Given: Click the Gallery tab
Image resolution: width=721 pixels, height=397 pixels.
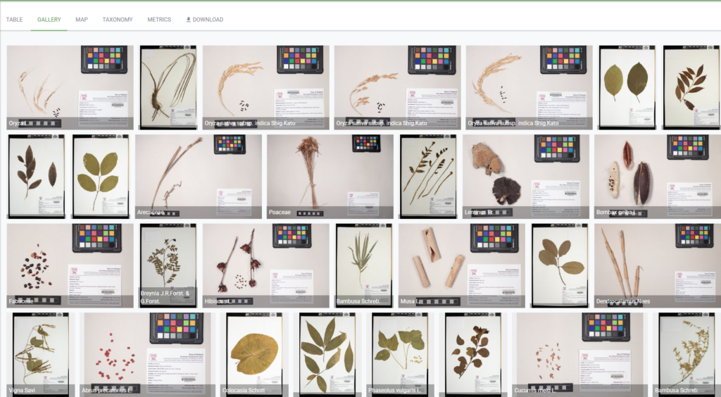Looking at the screenshot, I should click(x=49, y=19).
